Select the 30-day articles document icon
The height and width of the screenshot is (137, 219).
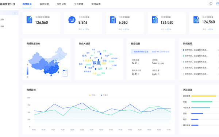click(196, 20)
